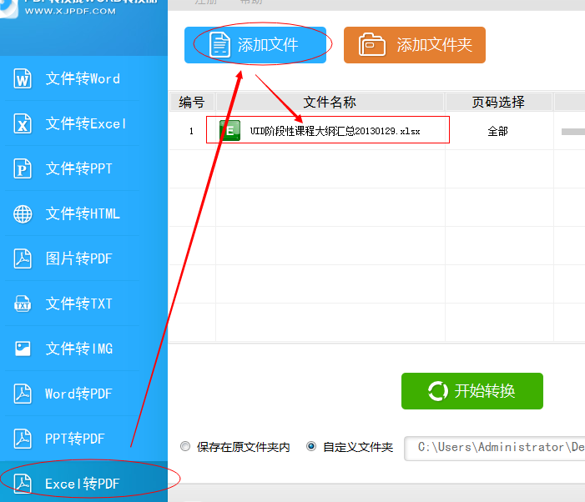
Task: Click the PDF icon beside 图片转PDF
Action: (23, 259)
